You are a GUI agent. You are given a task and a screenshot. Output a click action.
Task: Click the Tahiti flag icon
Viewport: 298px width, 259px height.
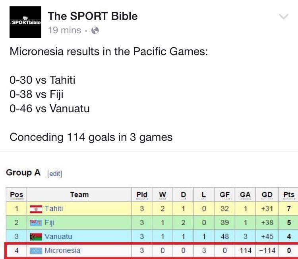click(36, 209)
